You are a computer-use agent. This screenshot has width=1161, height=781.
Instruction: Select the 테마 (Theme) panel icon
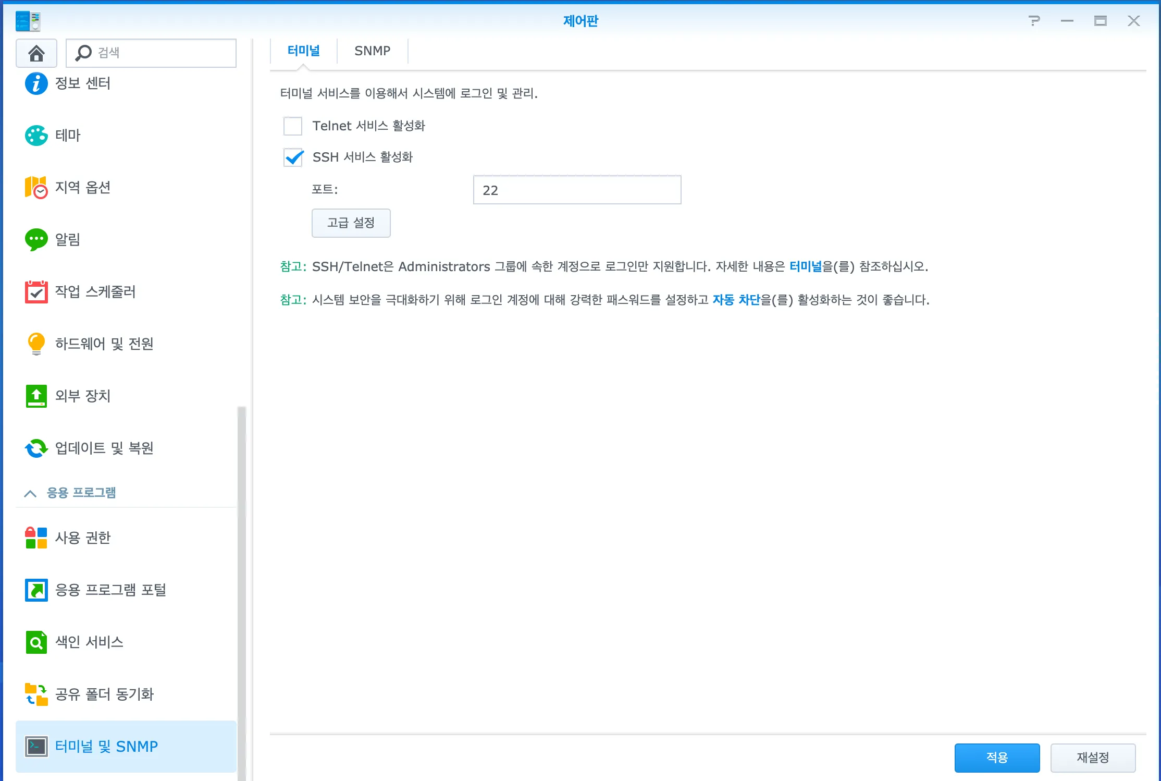click(36, 135)
